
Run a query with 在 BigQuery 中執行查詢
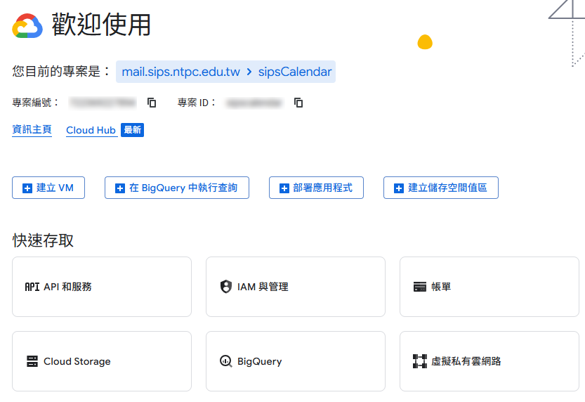click(177, 188)
